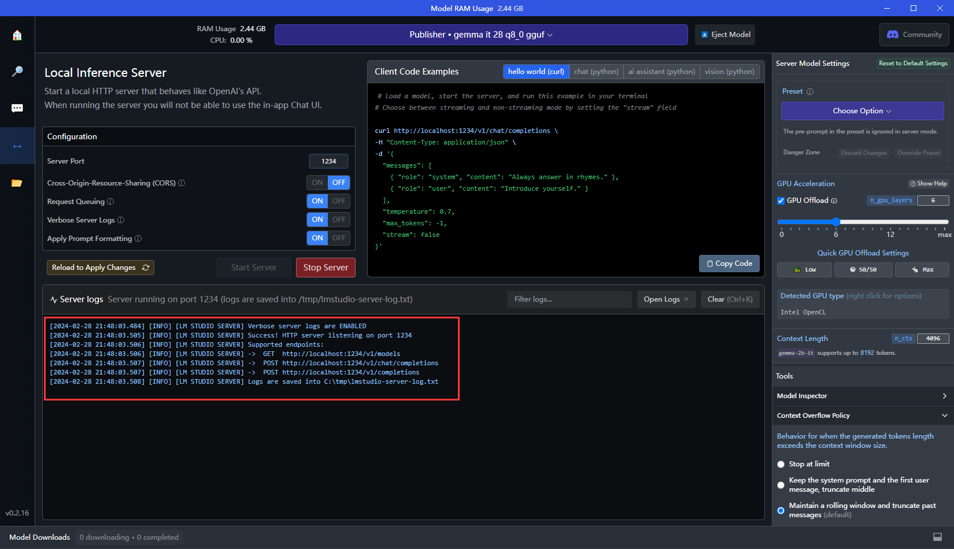Click the Request Queuing info icon

pos(110,202)
